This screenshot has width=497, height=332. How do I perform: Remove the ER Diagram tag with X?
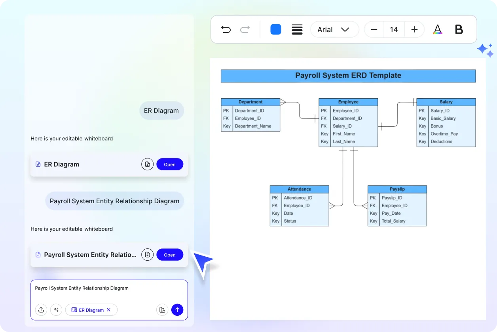coord(109,310)
